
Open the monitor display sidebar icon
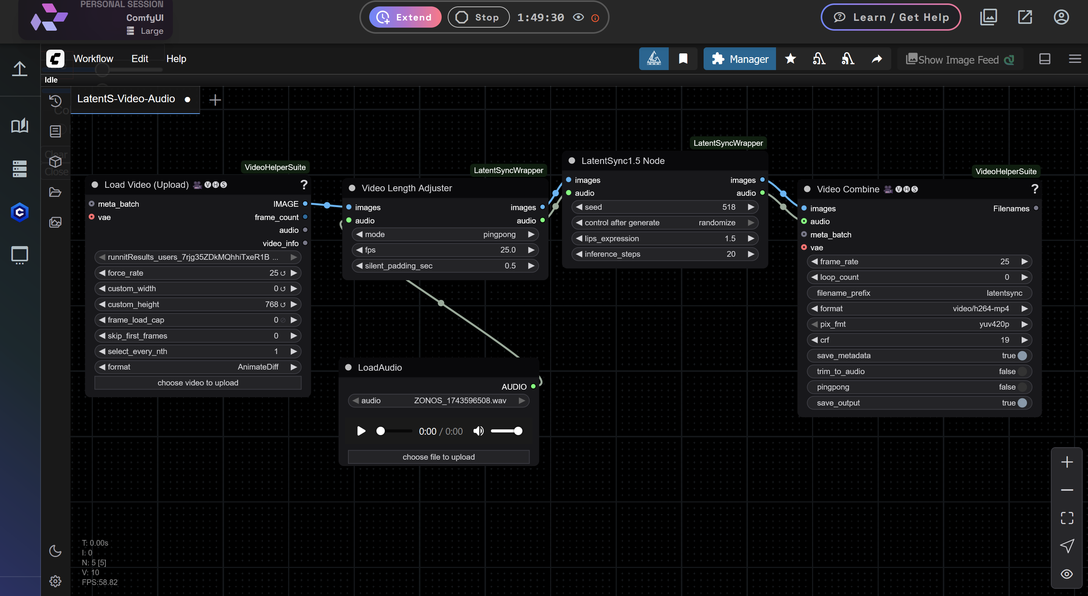point(19,255)
